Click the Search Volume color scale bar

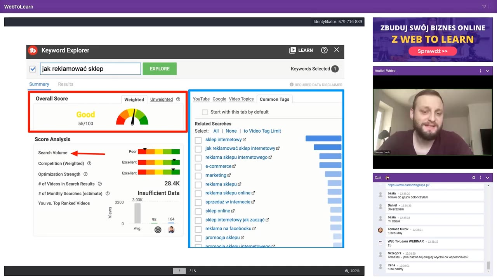(159, 151)
